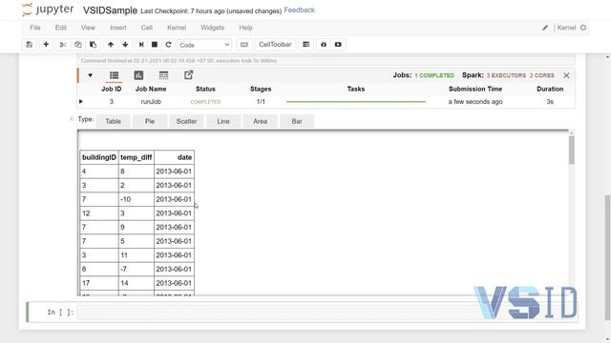Click the list icon next to CellToolbar
Viewport: 611px width, 343px height.
coord(306,45)
